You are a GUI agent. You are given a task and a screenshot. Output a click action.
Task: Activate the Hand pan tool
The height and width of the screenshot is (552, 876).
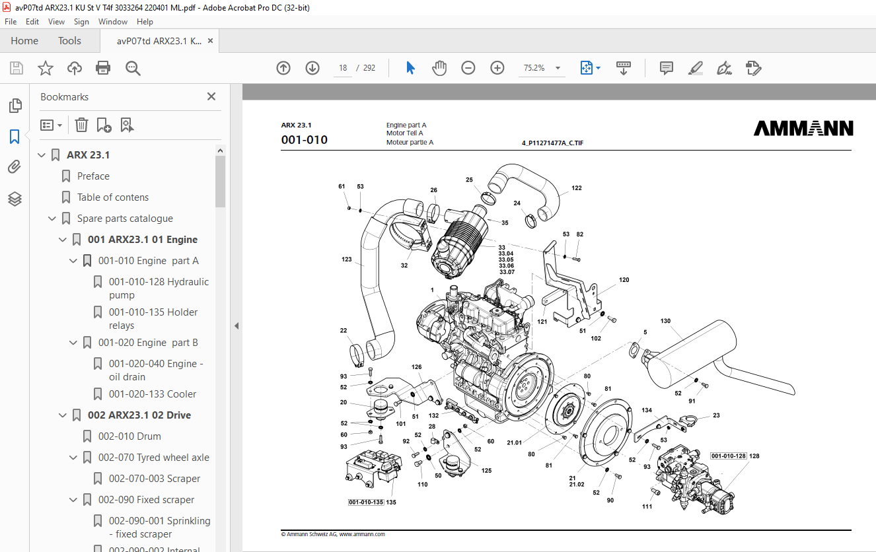(x=439, y=68)
